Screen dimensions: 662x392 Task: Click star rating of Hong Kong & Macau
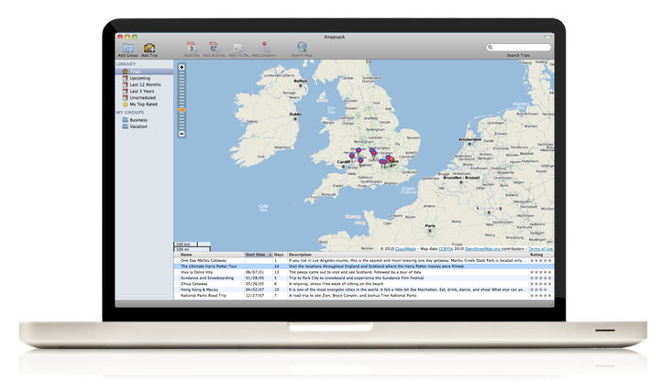(x=539, y=290)
